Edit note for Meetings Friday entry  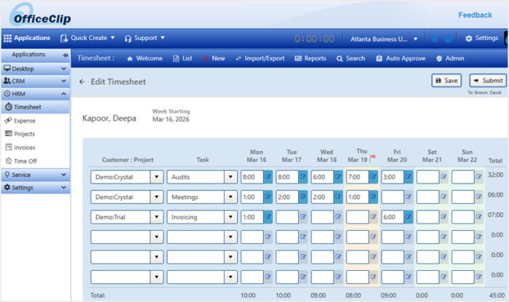(409, 197)
